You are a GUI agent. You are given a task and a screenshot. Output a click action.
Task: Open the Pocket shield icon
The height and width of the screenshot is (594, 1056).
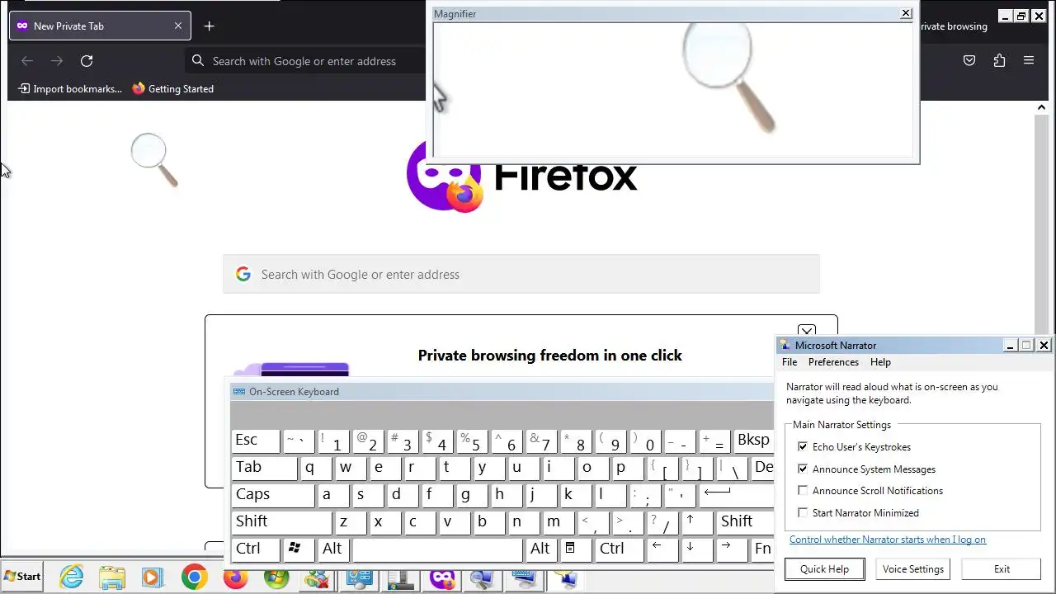click(969, 61)
